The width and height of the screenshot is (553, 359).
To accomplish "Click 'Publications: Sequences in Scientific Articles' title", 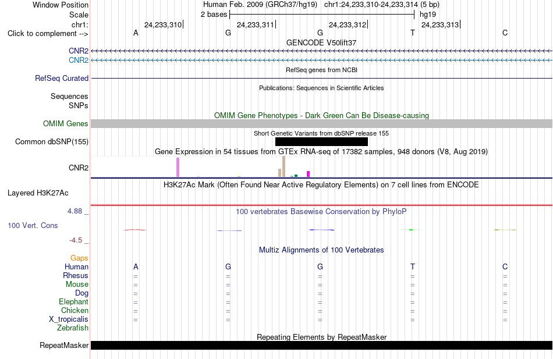I will [x=321, y=88].
